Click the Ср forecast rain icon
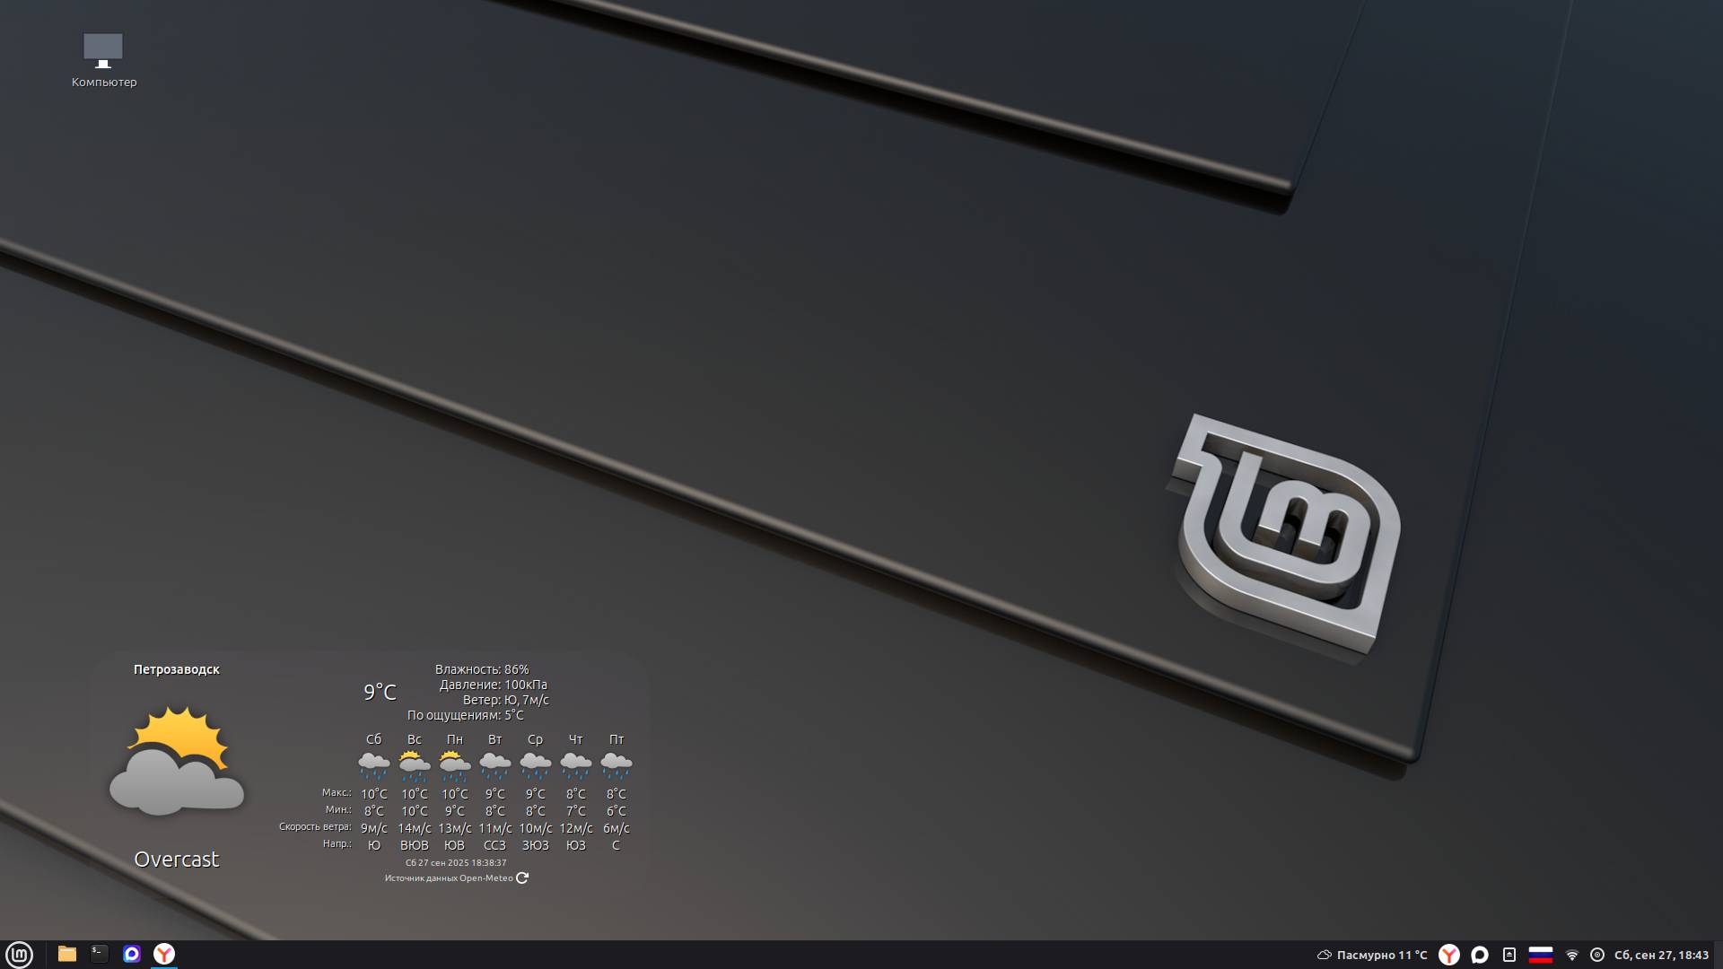Image resolution: width=1723 pixels, height=969 pixels. 536,765
